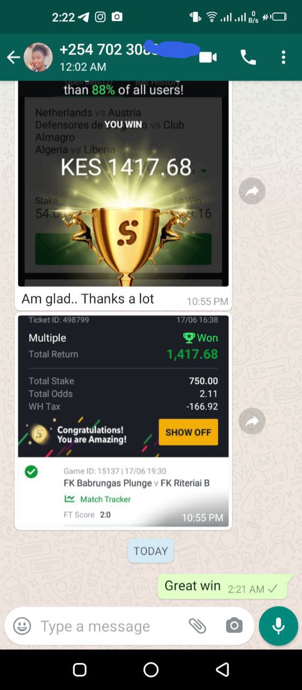Open the YOU WIN trophy image

(x=123, y=183)
